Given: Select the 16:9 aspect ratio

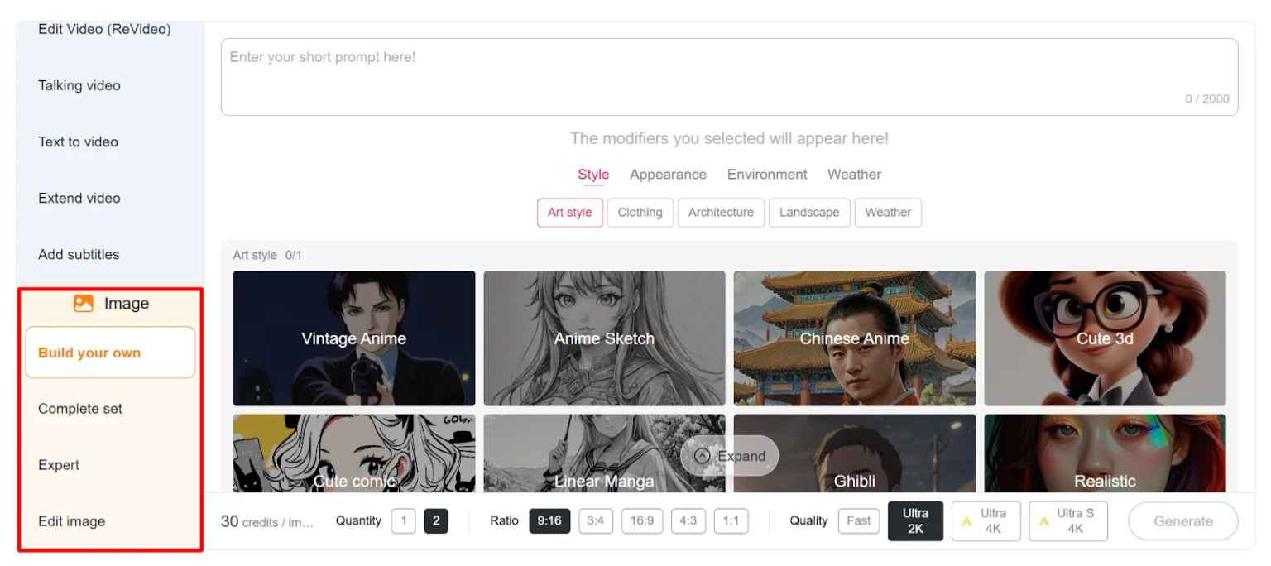Looking at the screenshot, I should 642,520.
